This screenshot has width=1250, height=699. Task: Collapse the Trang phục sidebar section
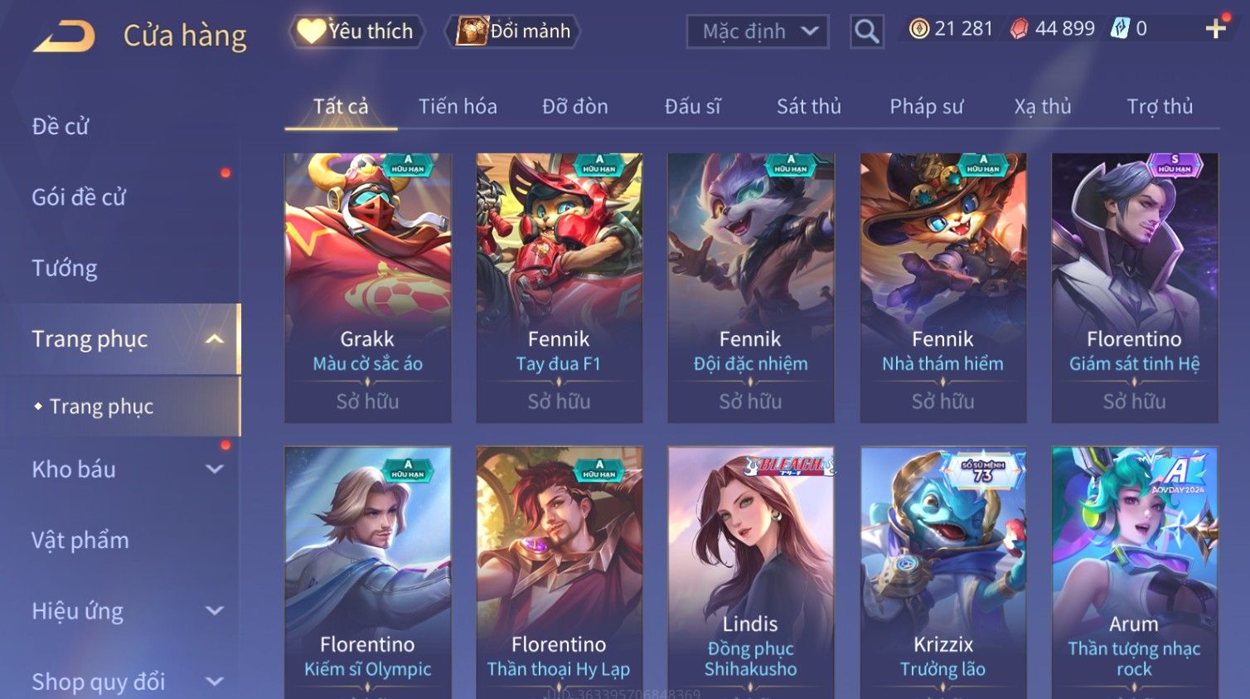[x=215, y=339]
